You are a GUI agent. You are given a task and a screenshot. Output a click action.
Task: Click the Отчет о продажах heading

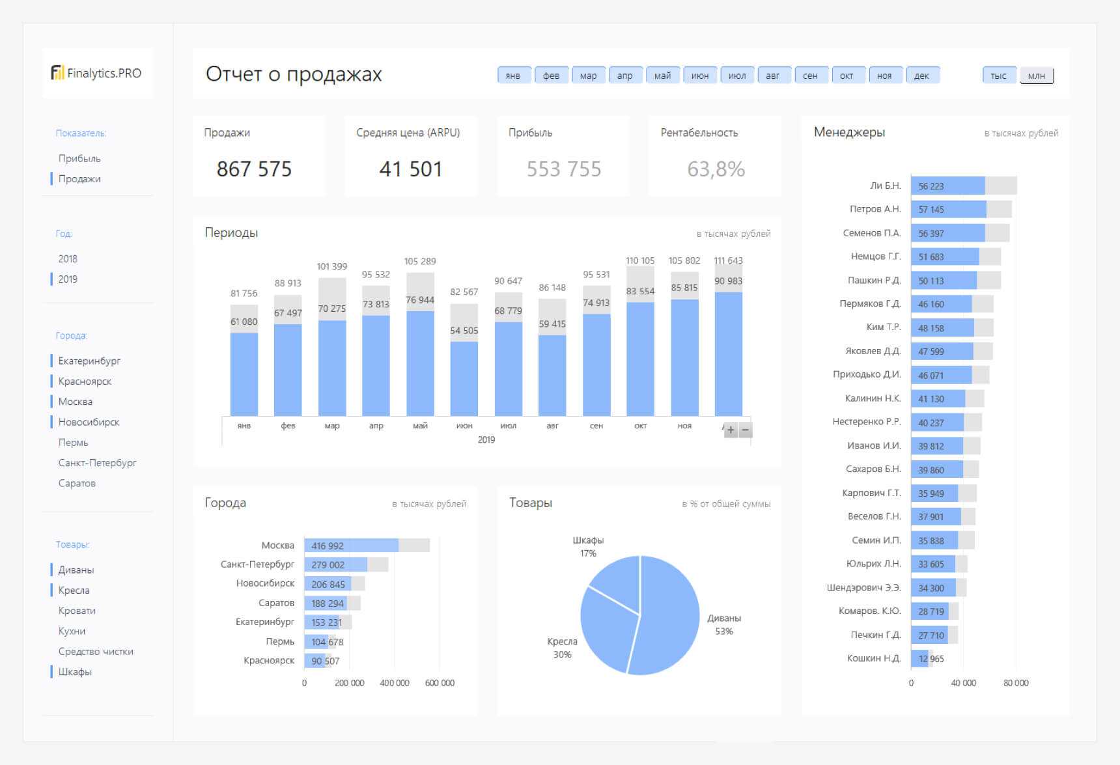[294, 74]
